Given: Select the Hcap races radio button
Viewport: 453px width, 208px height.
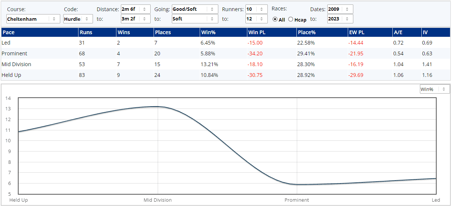Looking at the screenshot, I should pyautogui.click(x=291, y=20).
